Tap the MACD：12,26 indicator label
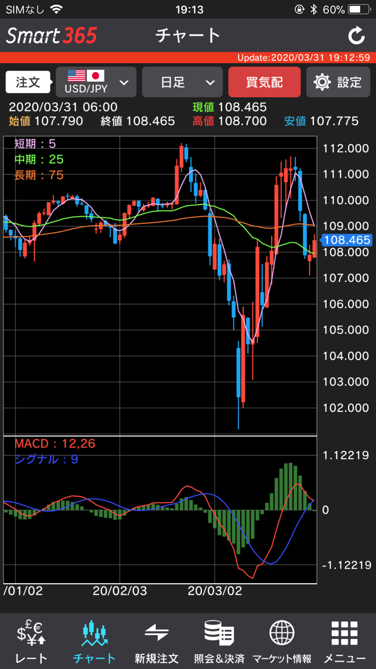 (x=55, y=444)
